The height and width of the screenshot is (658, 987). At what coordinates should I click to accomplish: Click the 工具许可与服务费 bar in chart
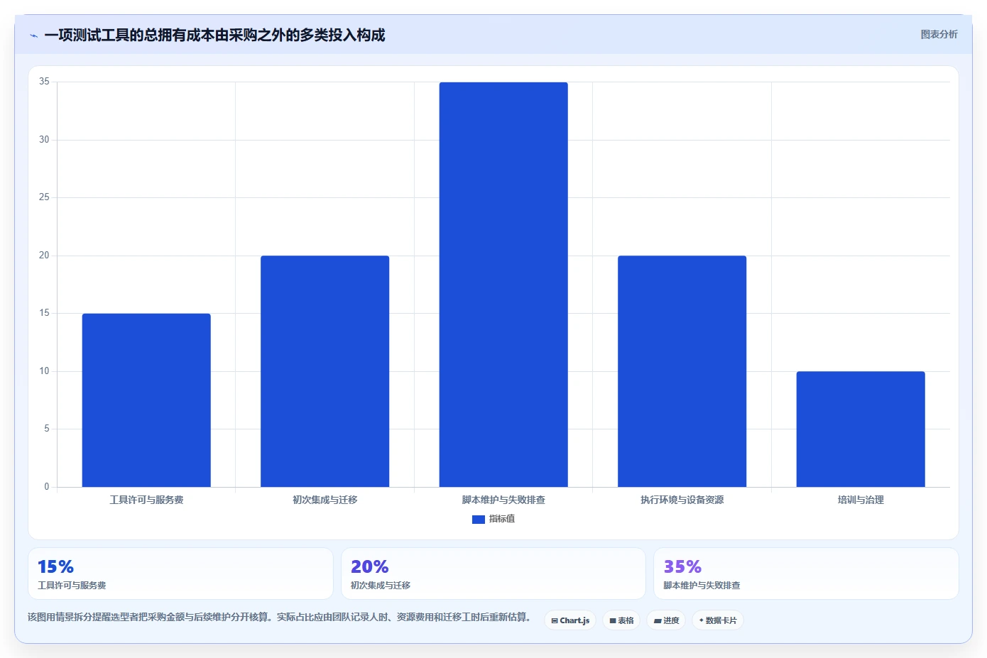click(146, 400)
